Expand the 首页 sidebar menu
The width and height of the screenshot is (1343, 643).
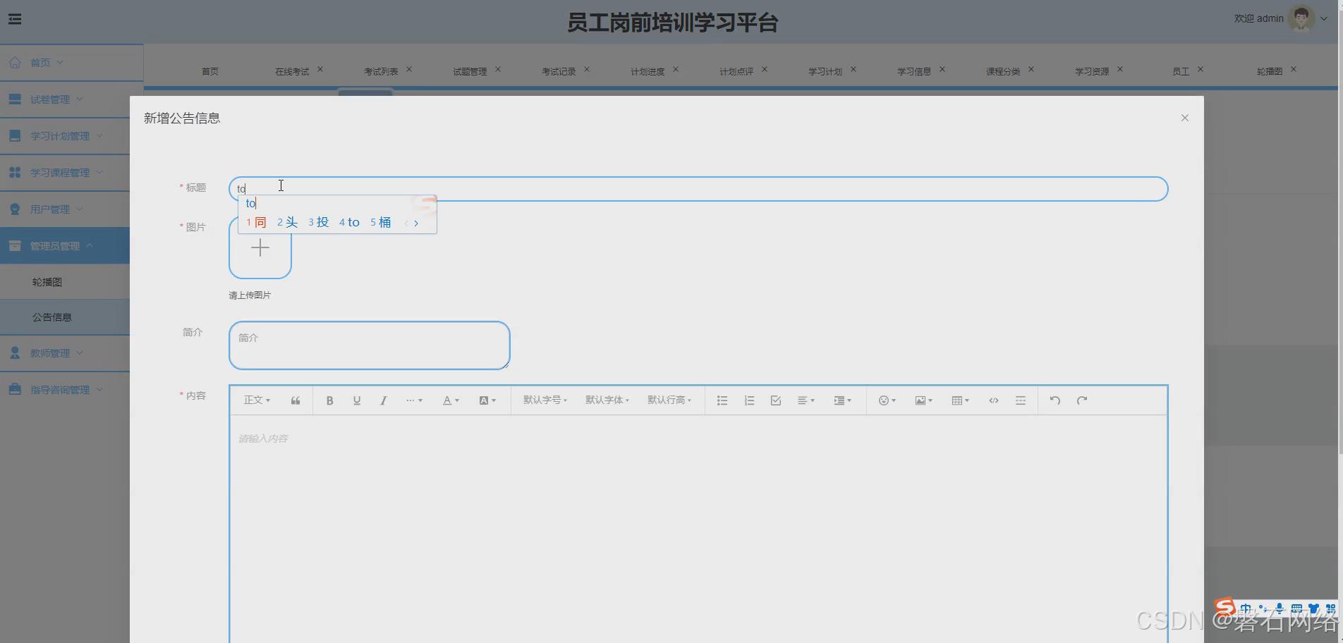point(71,63)
